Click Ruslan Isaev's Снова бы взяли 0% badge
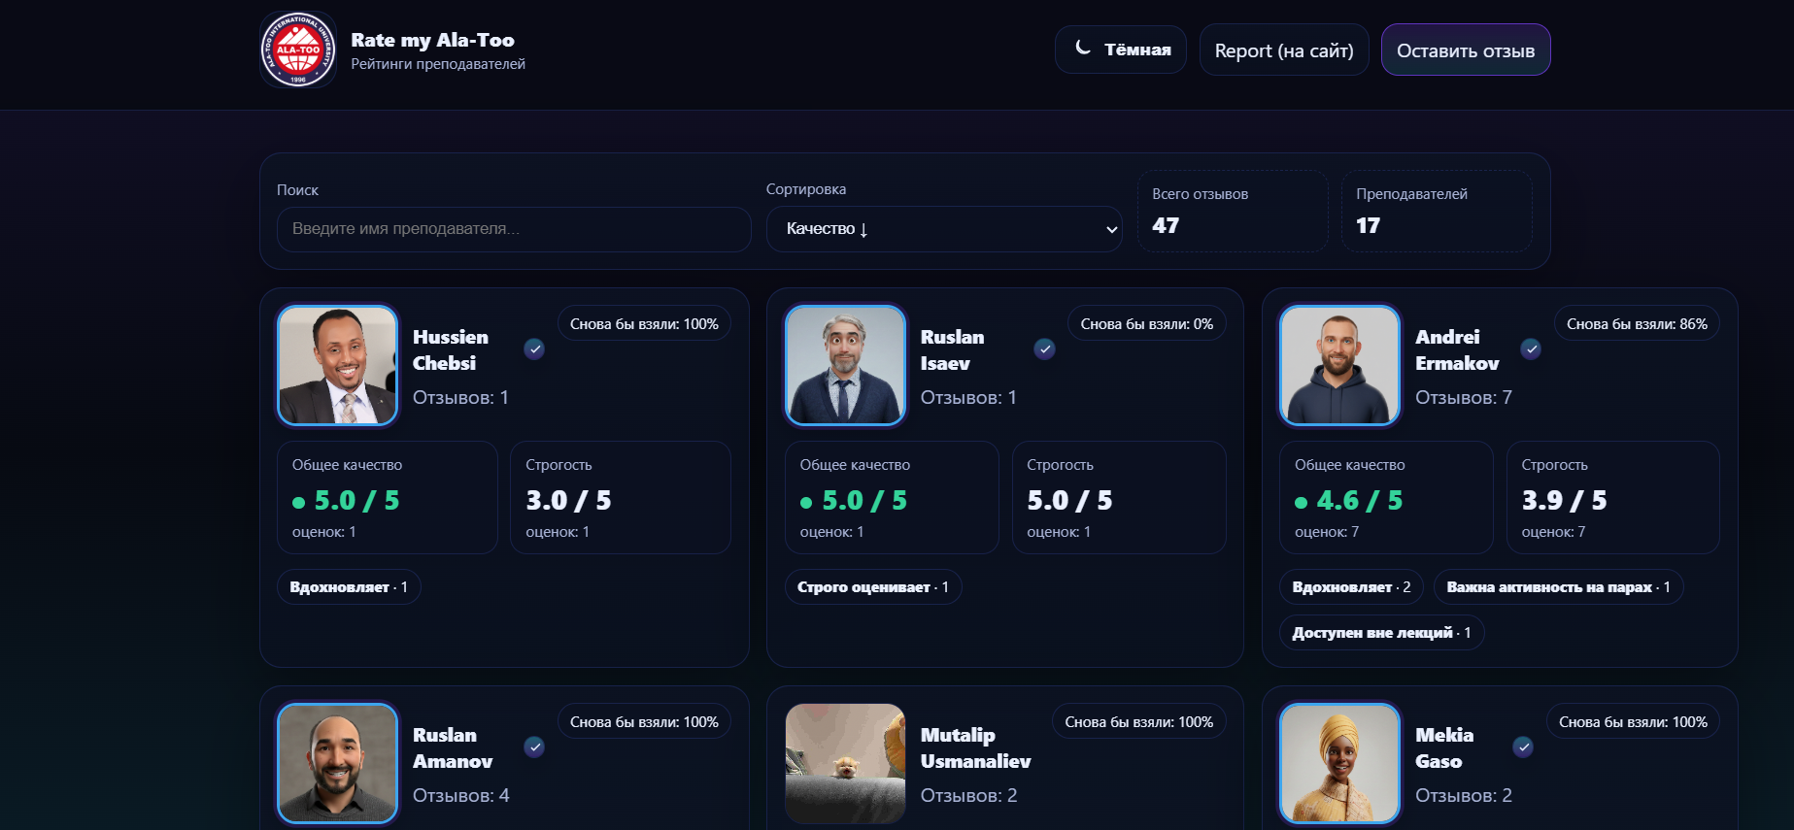Viewport: 1794px width, 830px height. [1147, 324]
